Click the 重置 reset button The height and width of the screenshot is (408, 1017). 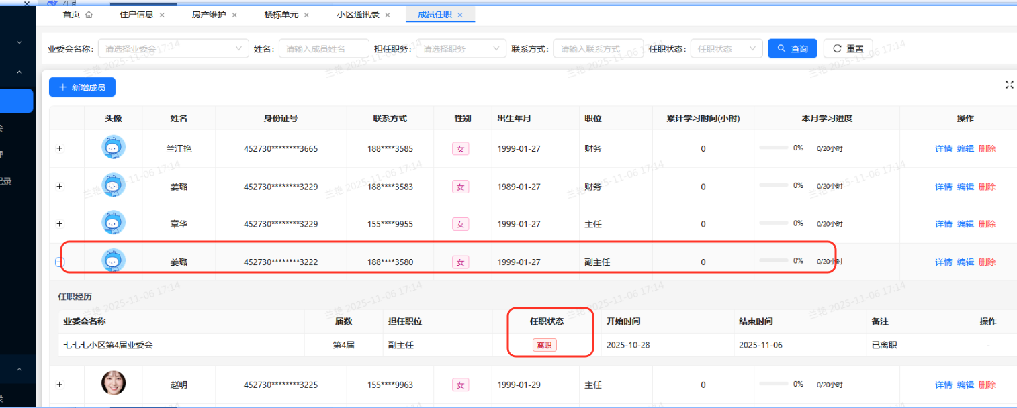848,49
